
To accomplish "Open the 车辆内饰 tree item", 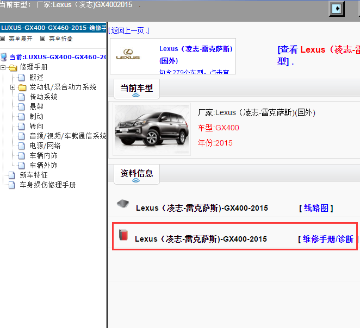I will click(x=44, y=156).
